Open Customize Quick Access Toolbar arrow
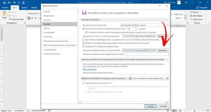Screen dimensions: 211x112 pyautogui.click(x=28, y=3)
